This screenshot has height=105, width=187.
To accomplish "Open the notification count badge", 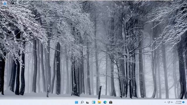I will point(183,102).
